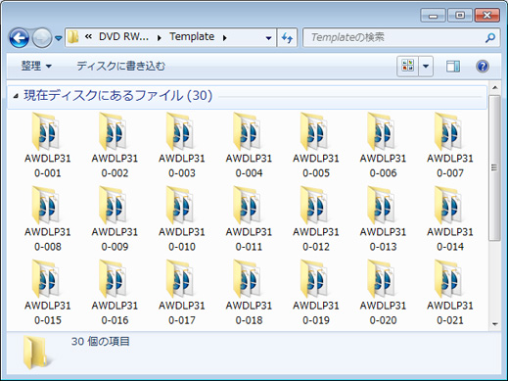Expand arrow after DVD RW... breadcrumb

(160, 38)
